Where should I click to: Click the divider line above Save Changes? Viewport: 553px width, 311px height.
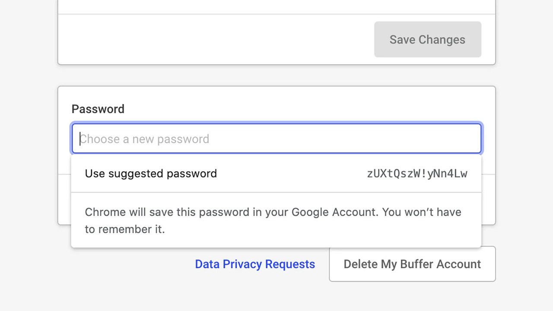pos(276,14)
